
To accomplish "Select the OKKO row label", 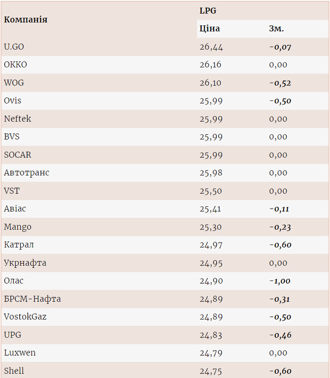I will pos(16,65).
